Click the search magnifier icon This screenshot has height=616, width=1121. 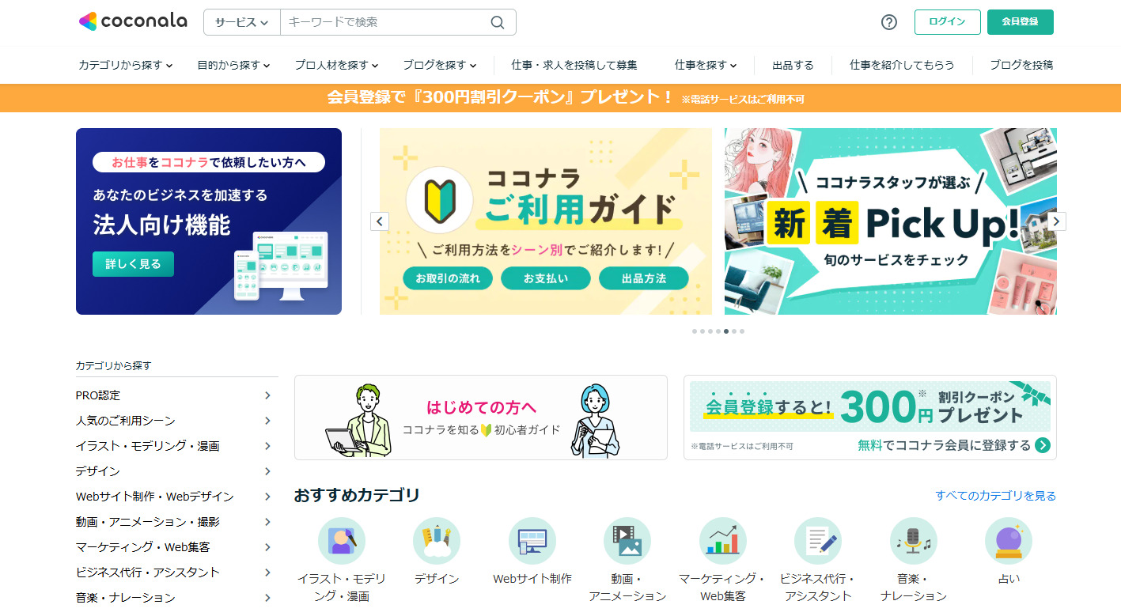click(x=498, y=22)
